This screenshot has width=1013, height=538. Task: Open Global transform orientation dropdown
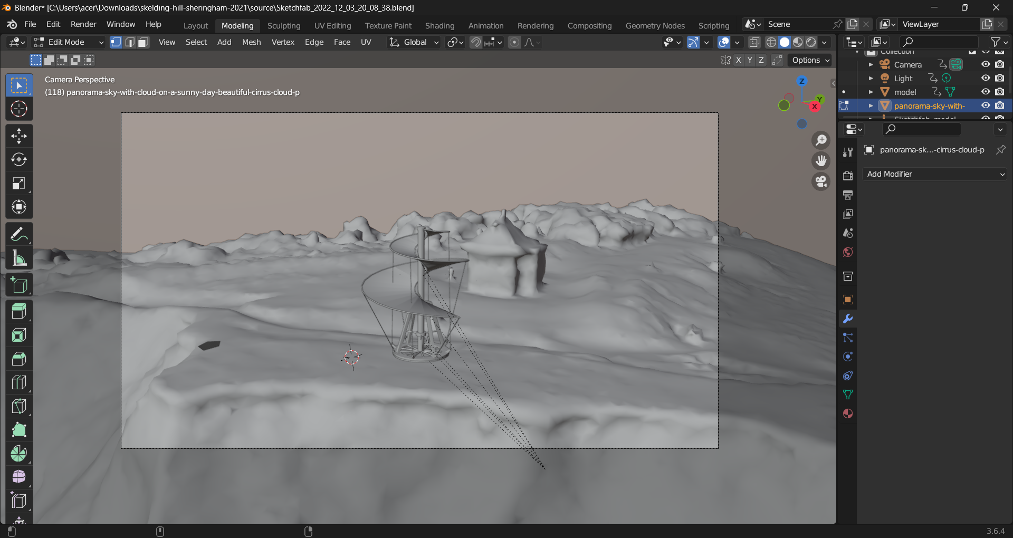414,42
